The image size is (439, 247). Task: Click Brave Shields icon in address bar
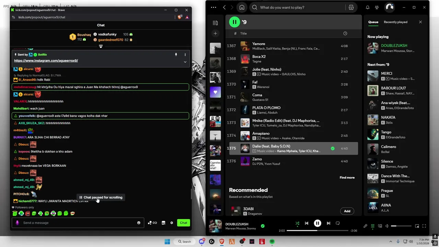180,17
